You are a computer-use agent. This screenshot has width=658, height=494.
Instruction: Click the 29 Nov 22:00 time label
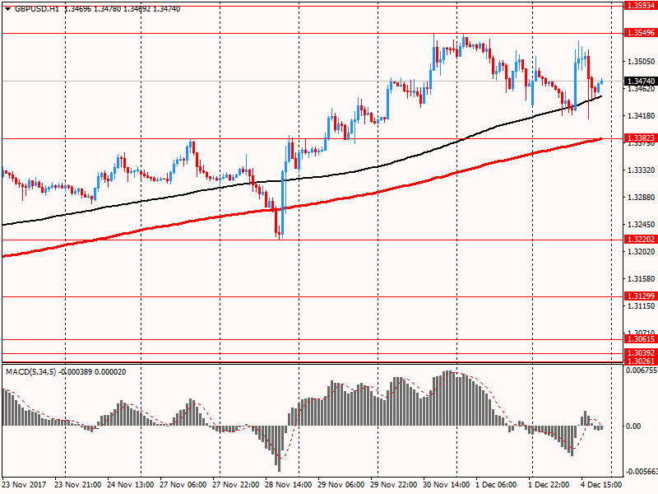394,485
